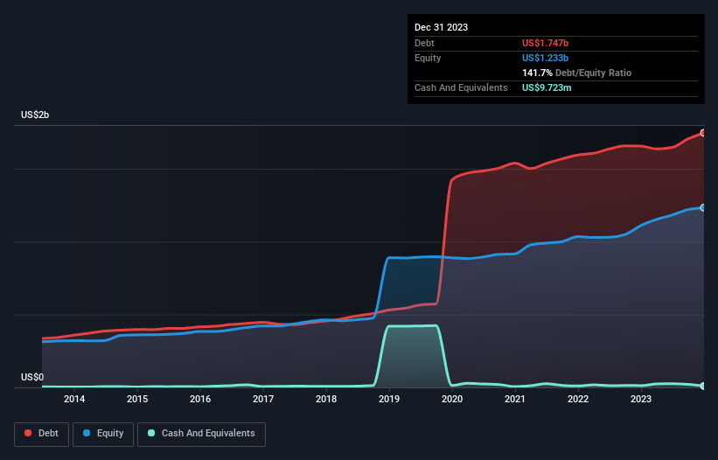Click the red Debt endpoint marker
This screenshot has width=718, height=460.
(x=703, y=133)
